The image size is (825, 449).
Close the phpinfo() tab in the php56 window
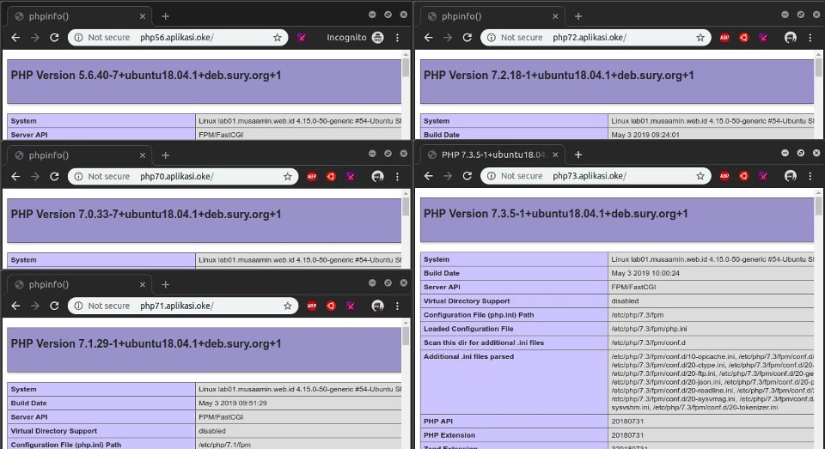point(142,16)
